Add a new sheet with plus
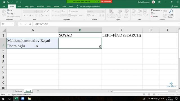This screenshot has height=101, width=180. pos(38,91)
